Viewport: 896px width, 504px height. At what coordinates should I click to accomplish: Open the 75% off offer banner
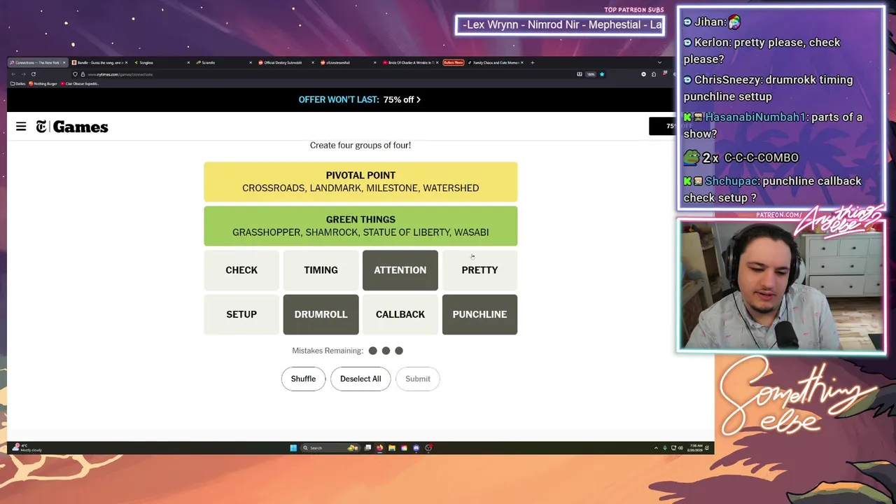[x=360, y=99]
